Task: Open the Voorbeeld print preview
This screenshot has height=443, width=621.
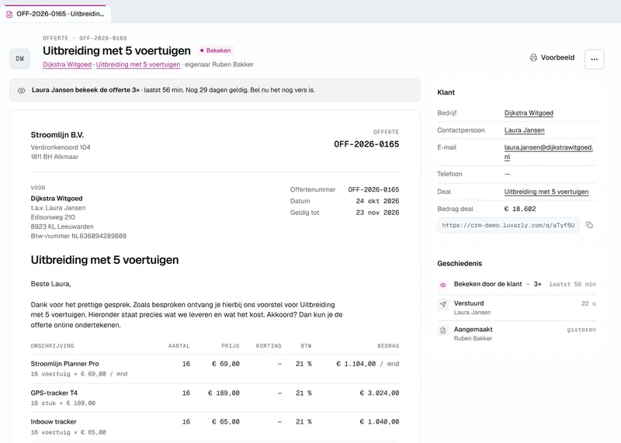Action: click(x=552, y=57)
